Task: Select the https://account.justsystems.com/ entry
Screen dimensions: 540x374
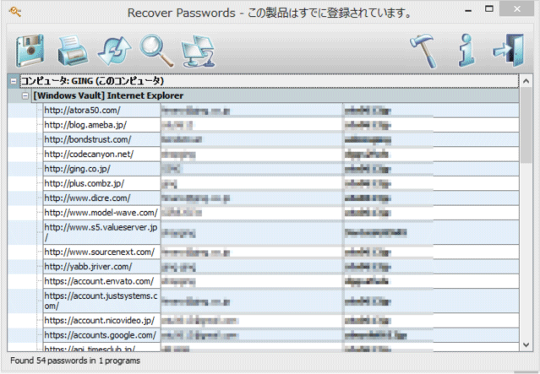Action: [101, 301]
